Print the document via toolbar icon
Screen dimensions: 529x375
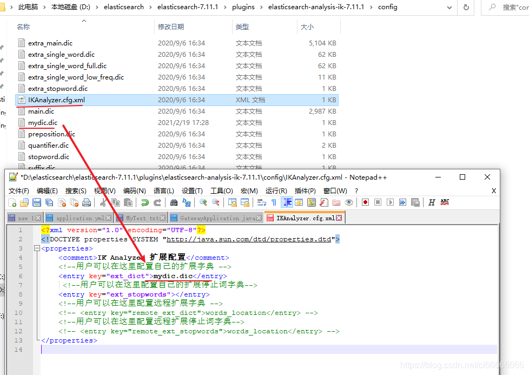[87, 202]
